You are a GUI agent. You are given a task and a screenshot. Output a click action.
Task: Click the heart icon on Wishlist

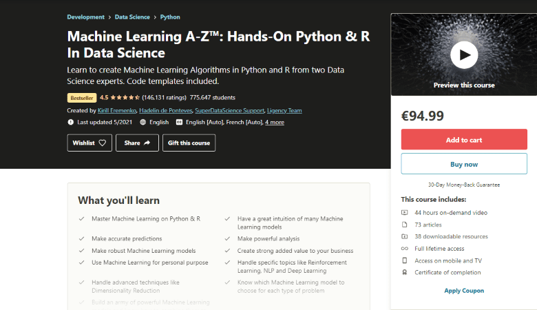click(102, 143)
